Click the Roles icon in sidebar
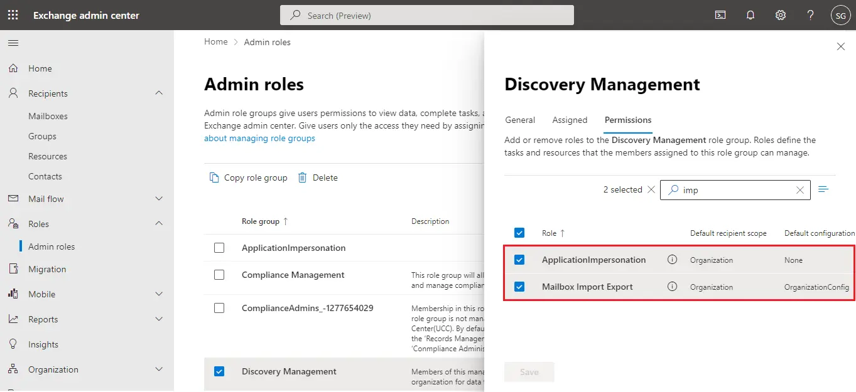This screenshot has width=856, height=392. click(13, 223)
